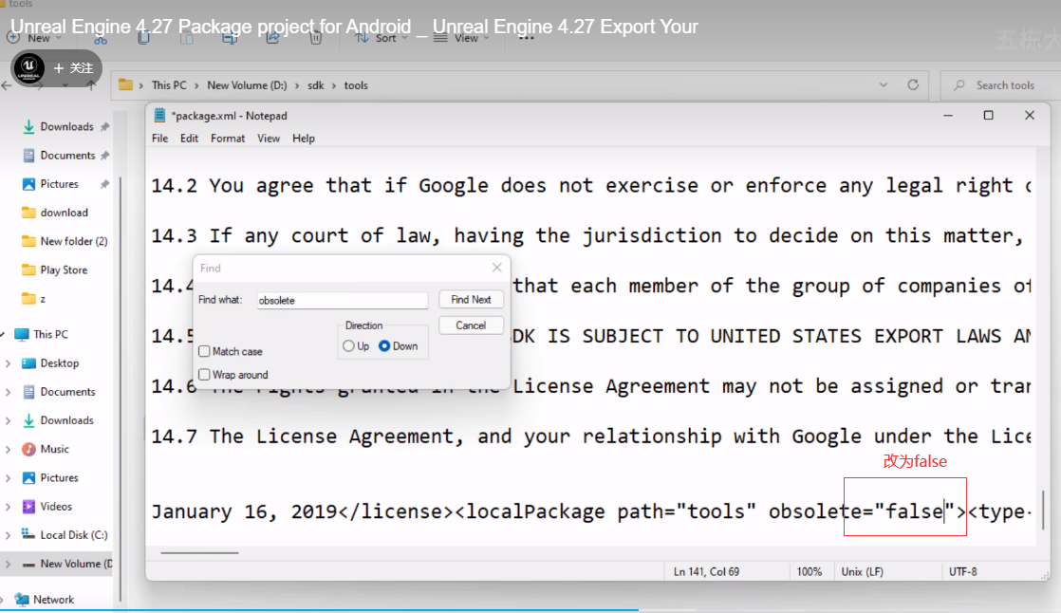This screenshot has width=1061, height=613.
Task: Click sdk in breadcrumb path
Action: [315, 85]
